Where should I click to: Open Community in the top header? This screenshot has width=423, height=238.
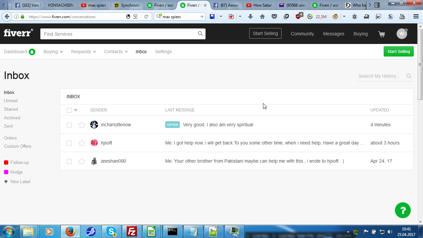302,34
